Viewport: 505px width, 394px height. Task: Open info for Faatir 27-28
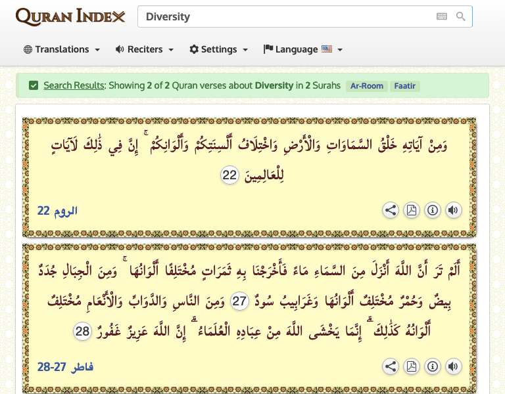click(432, 366)
